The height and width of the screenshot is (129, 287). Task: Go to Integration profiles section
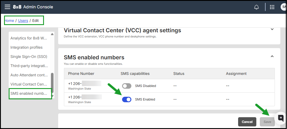26,47
